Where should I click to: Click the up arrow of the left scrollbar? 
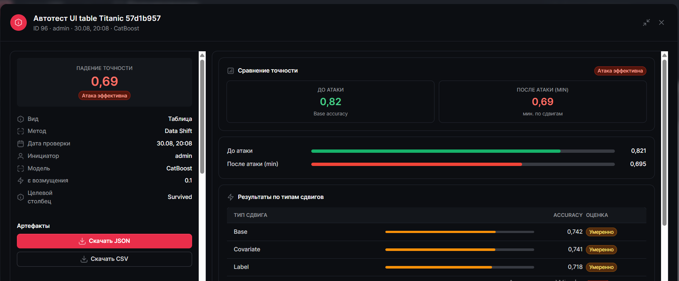click(202, 55)
